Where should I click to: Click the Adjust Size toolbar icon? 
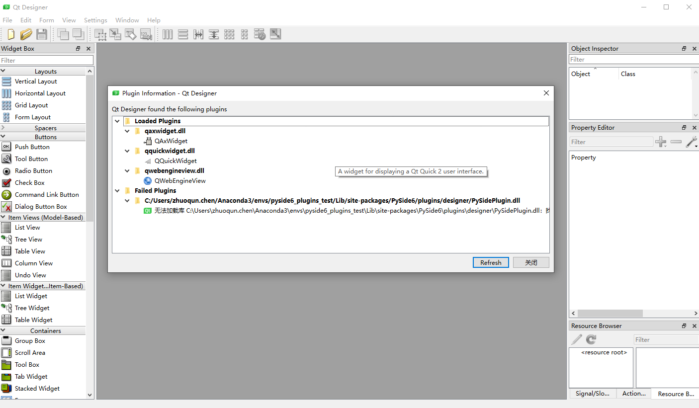[x=275, y=34]
